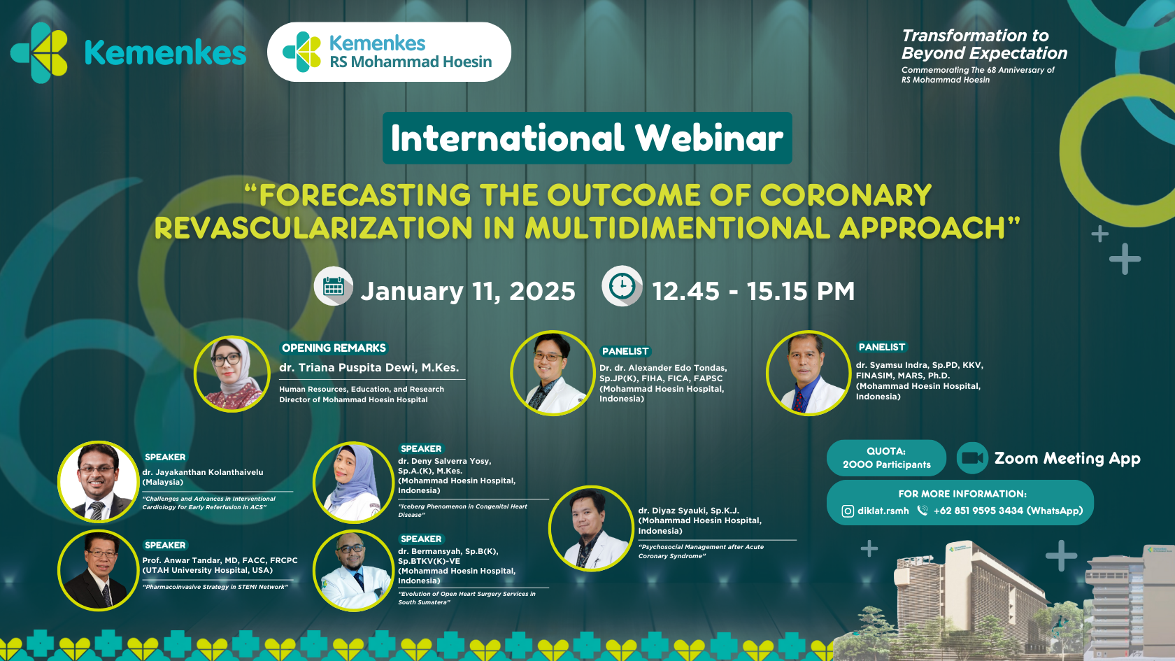Select Prof. Anwar Tandar's portrait

click(x=99, y=571)
